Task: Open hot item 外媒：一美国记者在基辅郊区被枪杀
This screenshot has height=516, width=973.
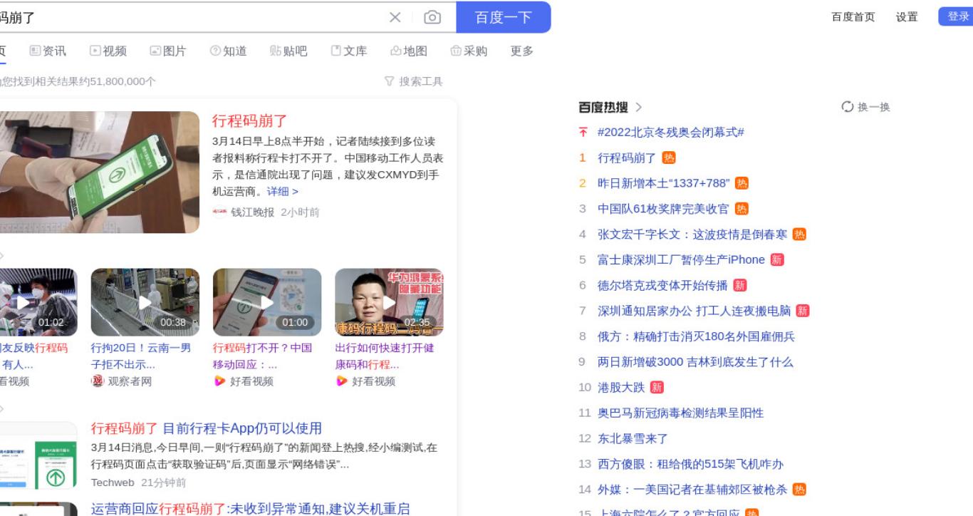Action: tap(692, 490)
